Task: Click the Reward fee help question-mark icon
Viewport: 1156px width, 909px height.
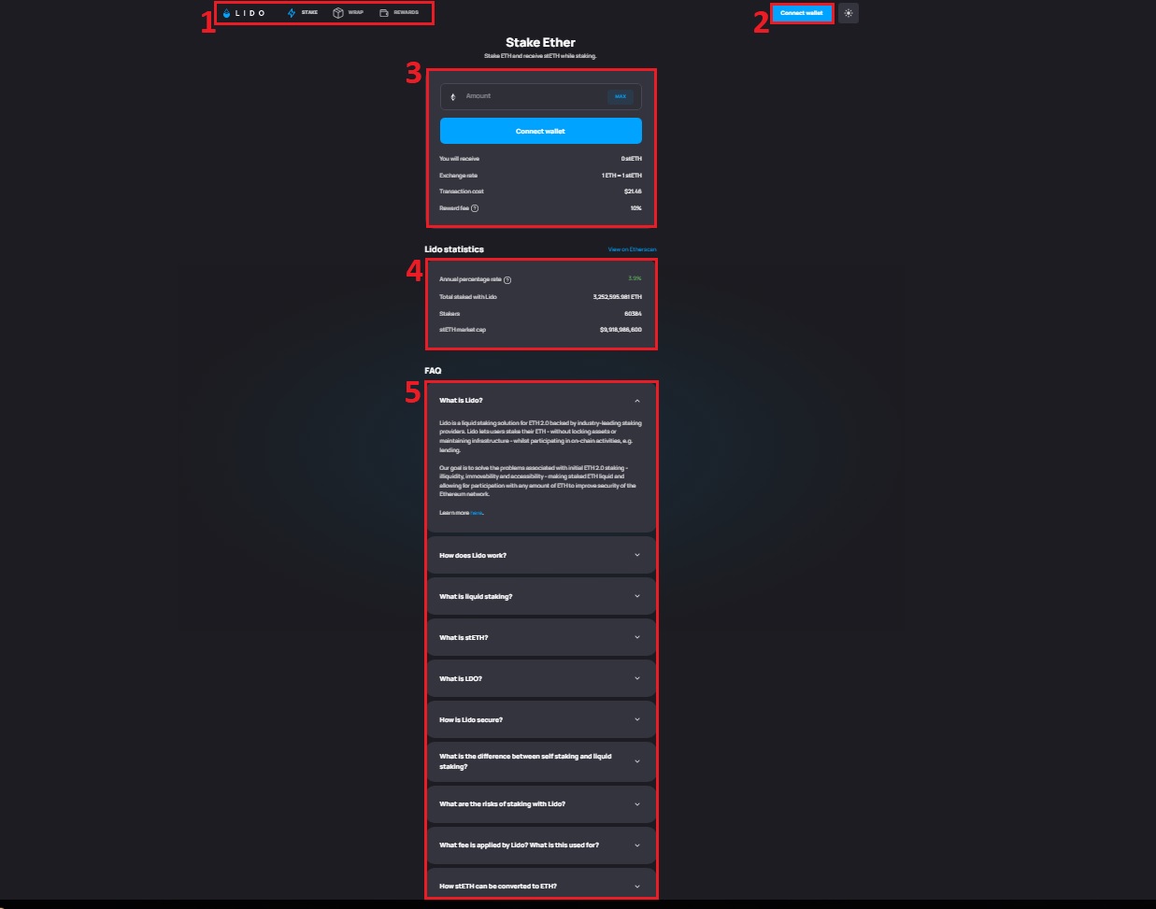Action: click(475, 208)
